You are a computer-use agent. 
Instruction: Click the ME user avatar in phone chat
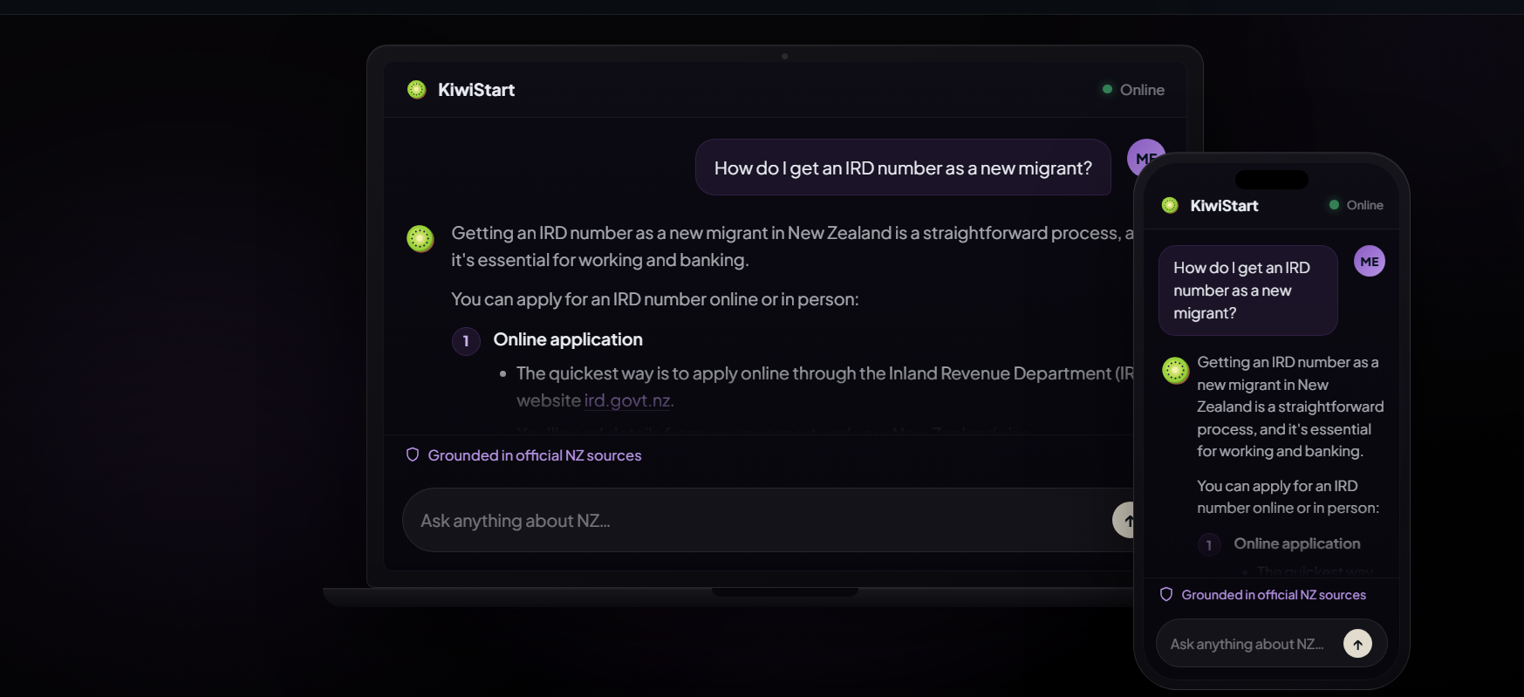(x=1370, y=261)
